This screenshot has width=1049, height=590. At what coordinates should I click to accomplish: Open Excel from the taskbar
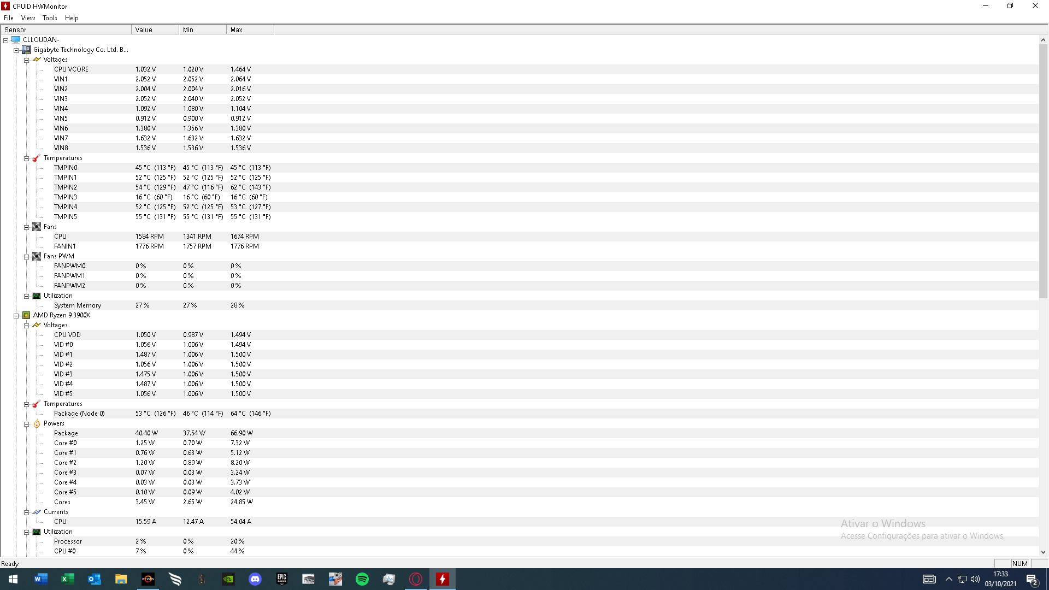[67, 579]
